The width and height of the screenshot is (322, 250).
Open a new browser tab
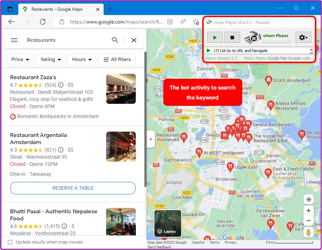(x=110, y=9)
